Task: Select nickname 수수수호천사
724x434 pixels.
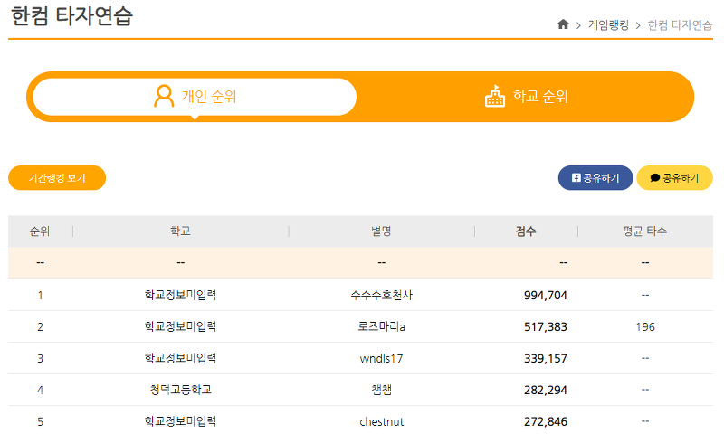Action: pos(381,295)
